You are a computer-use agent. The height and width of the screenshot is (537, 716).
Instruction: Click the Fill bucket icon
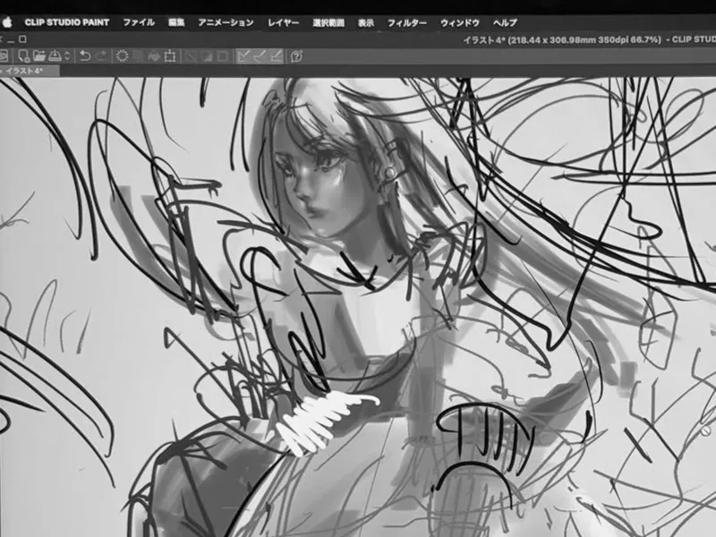(x=154, y=56)
